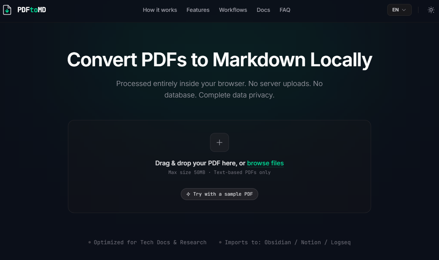The image size is (439, 260).
Task: Open the Workflows menu item
Action: (233, 10)
